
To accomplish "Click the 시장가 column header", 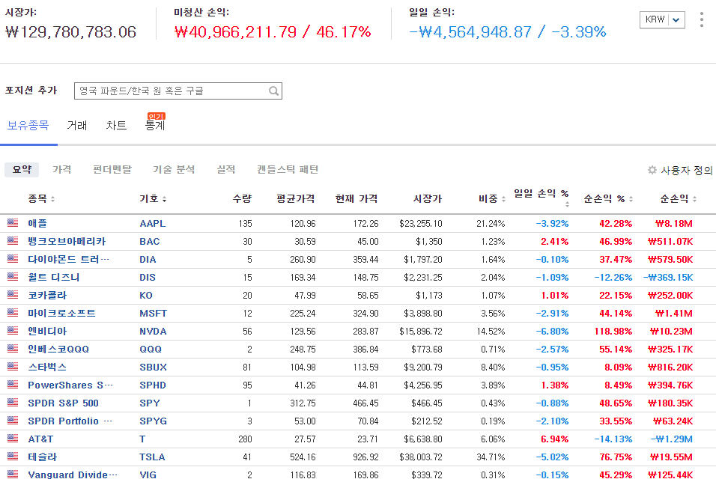I will click(x=428, y=198).
